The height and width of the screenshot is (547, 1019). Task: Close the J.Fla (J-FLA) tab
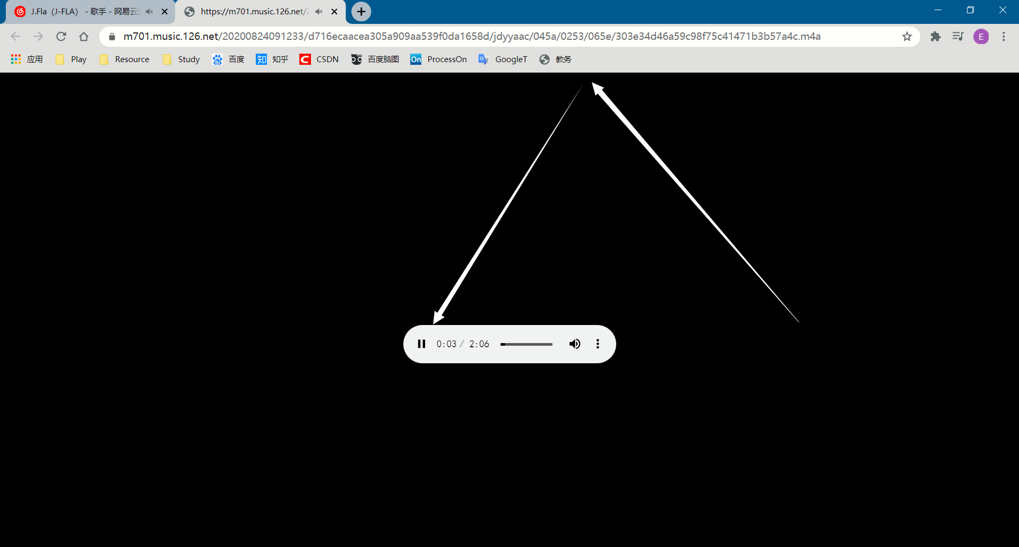(x=165, y=12)
